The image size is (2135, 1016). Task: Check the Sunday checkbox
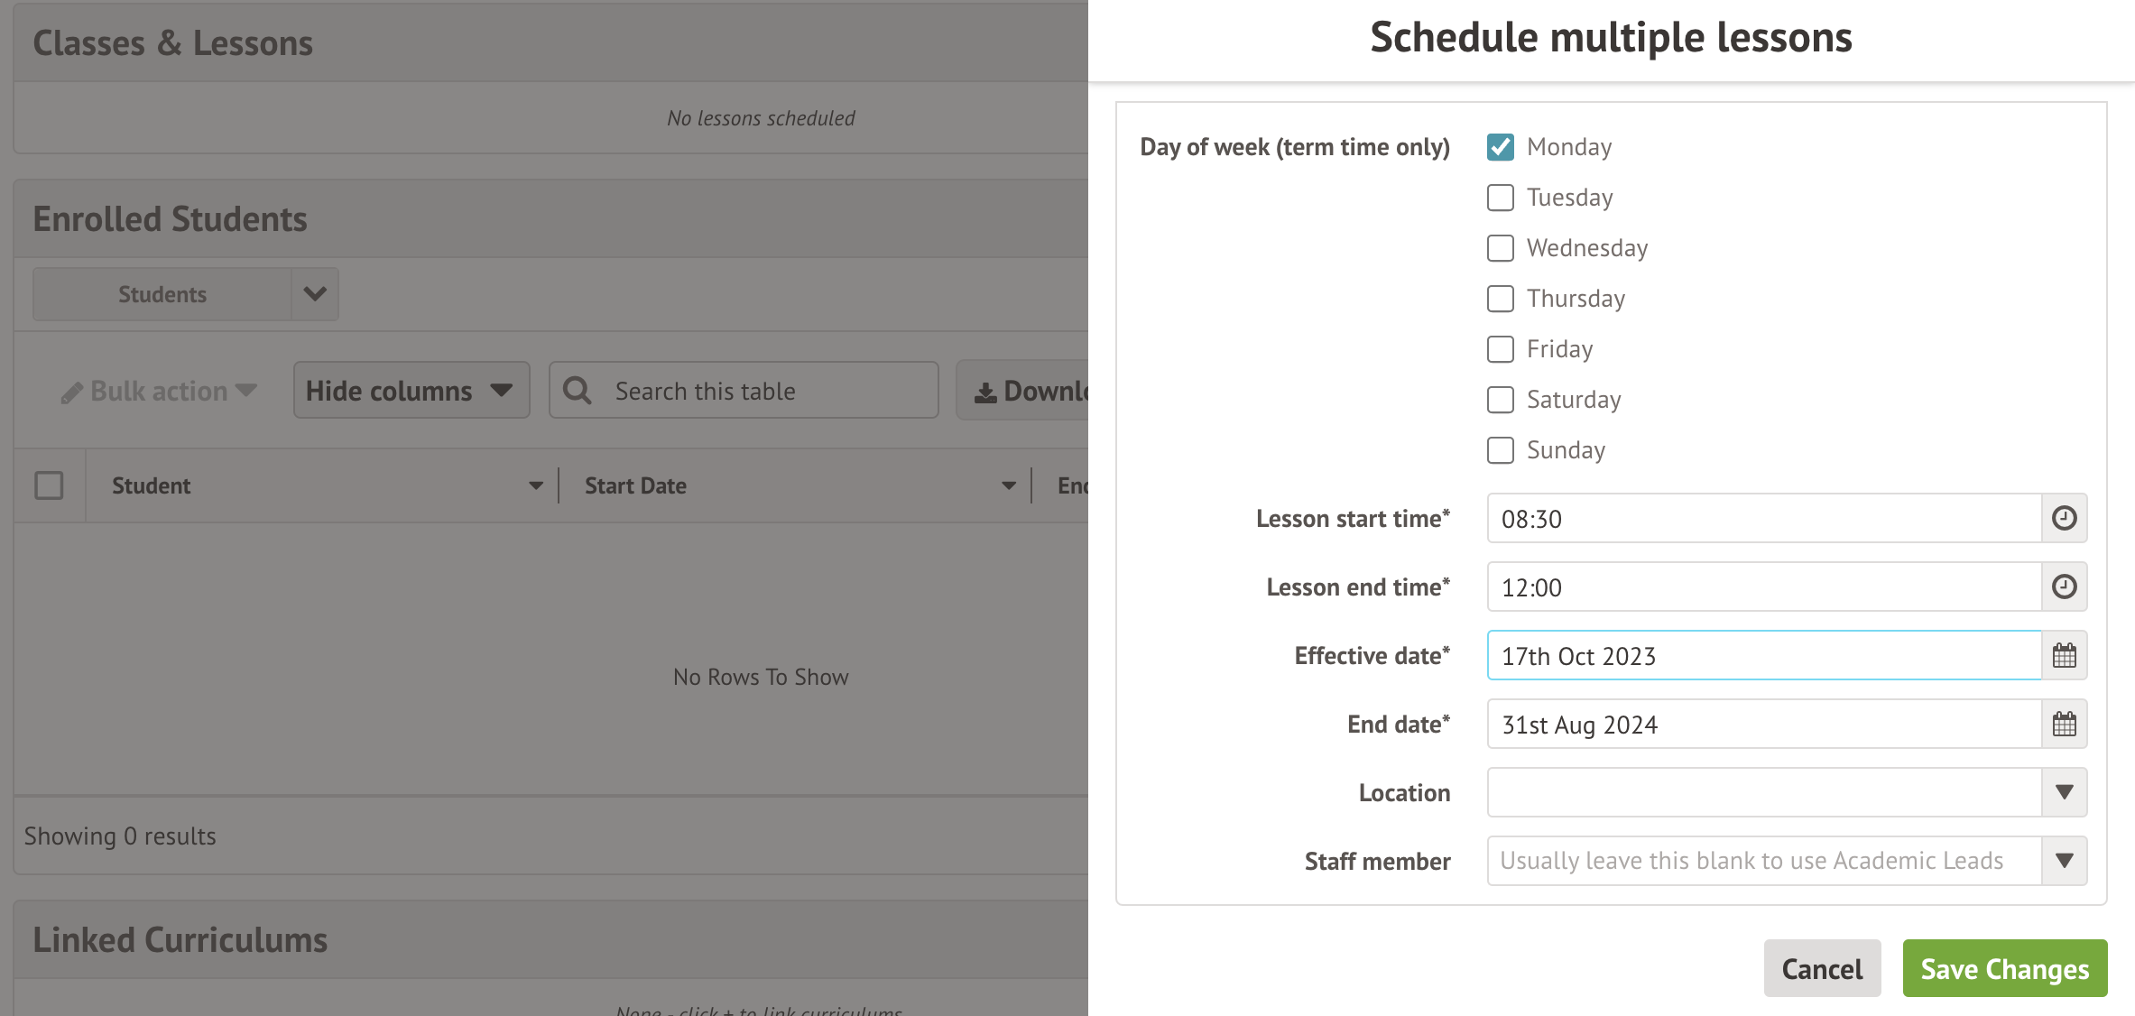tap(1500, 450)
